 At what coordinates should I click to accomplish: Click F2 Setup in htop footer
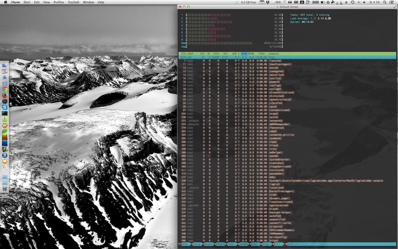[195, 244]
